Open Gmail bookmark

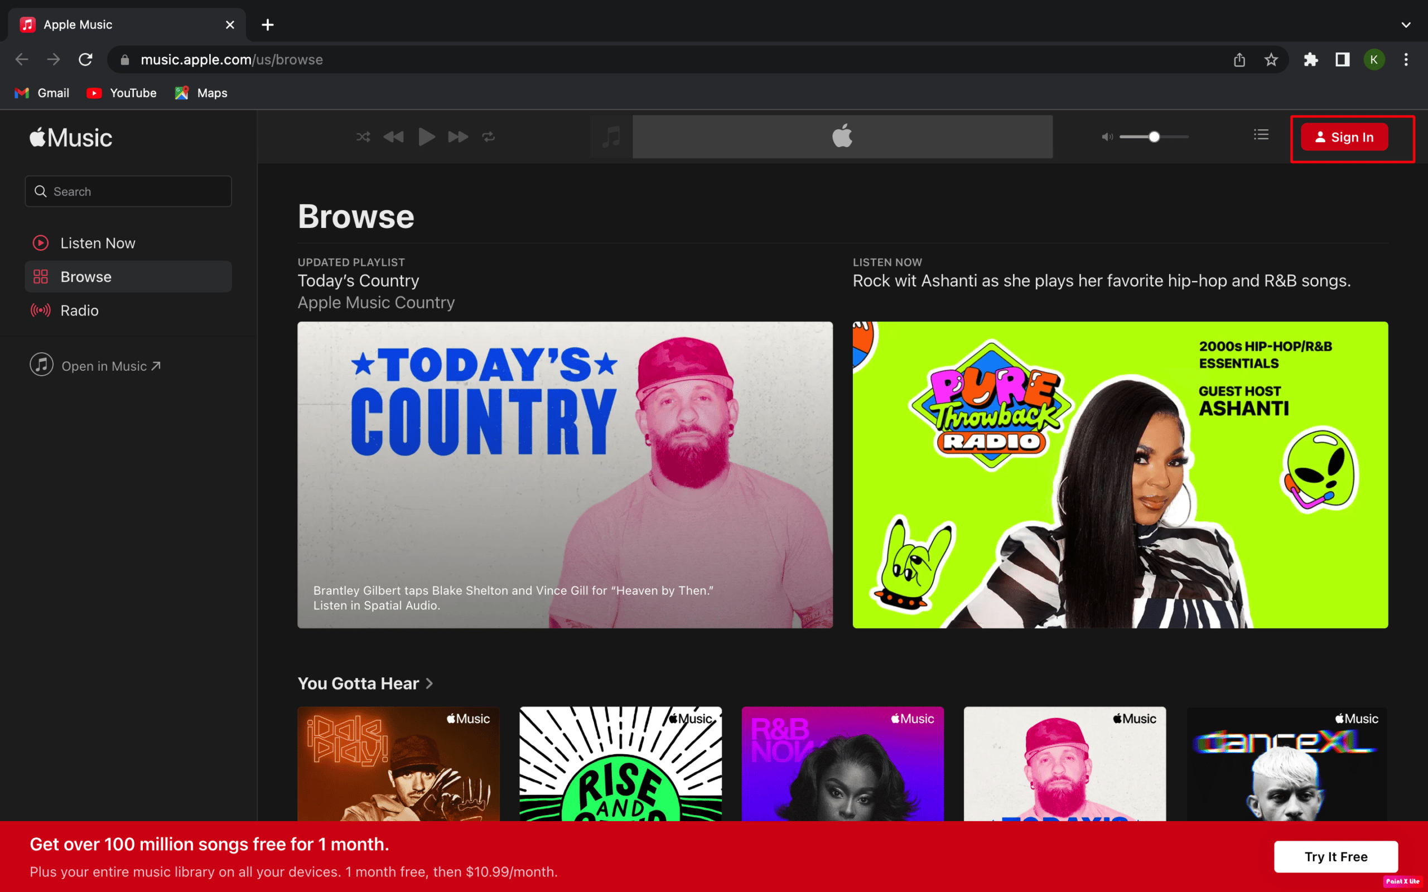coord(41,93)
